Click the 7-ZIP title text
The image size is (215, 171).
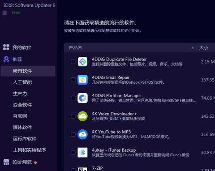[x=97, y=168]
